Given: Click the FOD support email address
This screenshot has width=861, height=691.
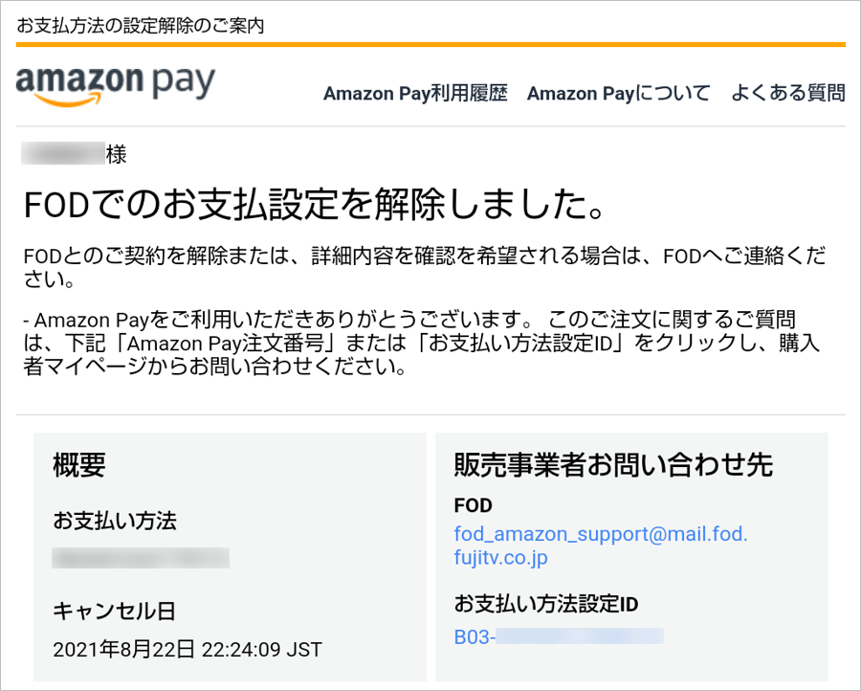Looking at the screenshot, I should coord(601,546).
